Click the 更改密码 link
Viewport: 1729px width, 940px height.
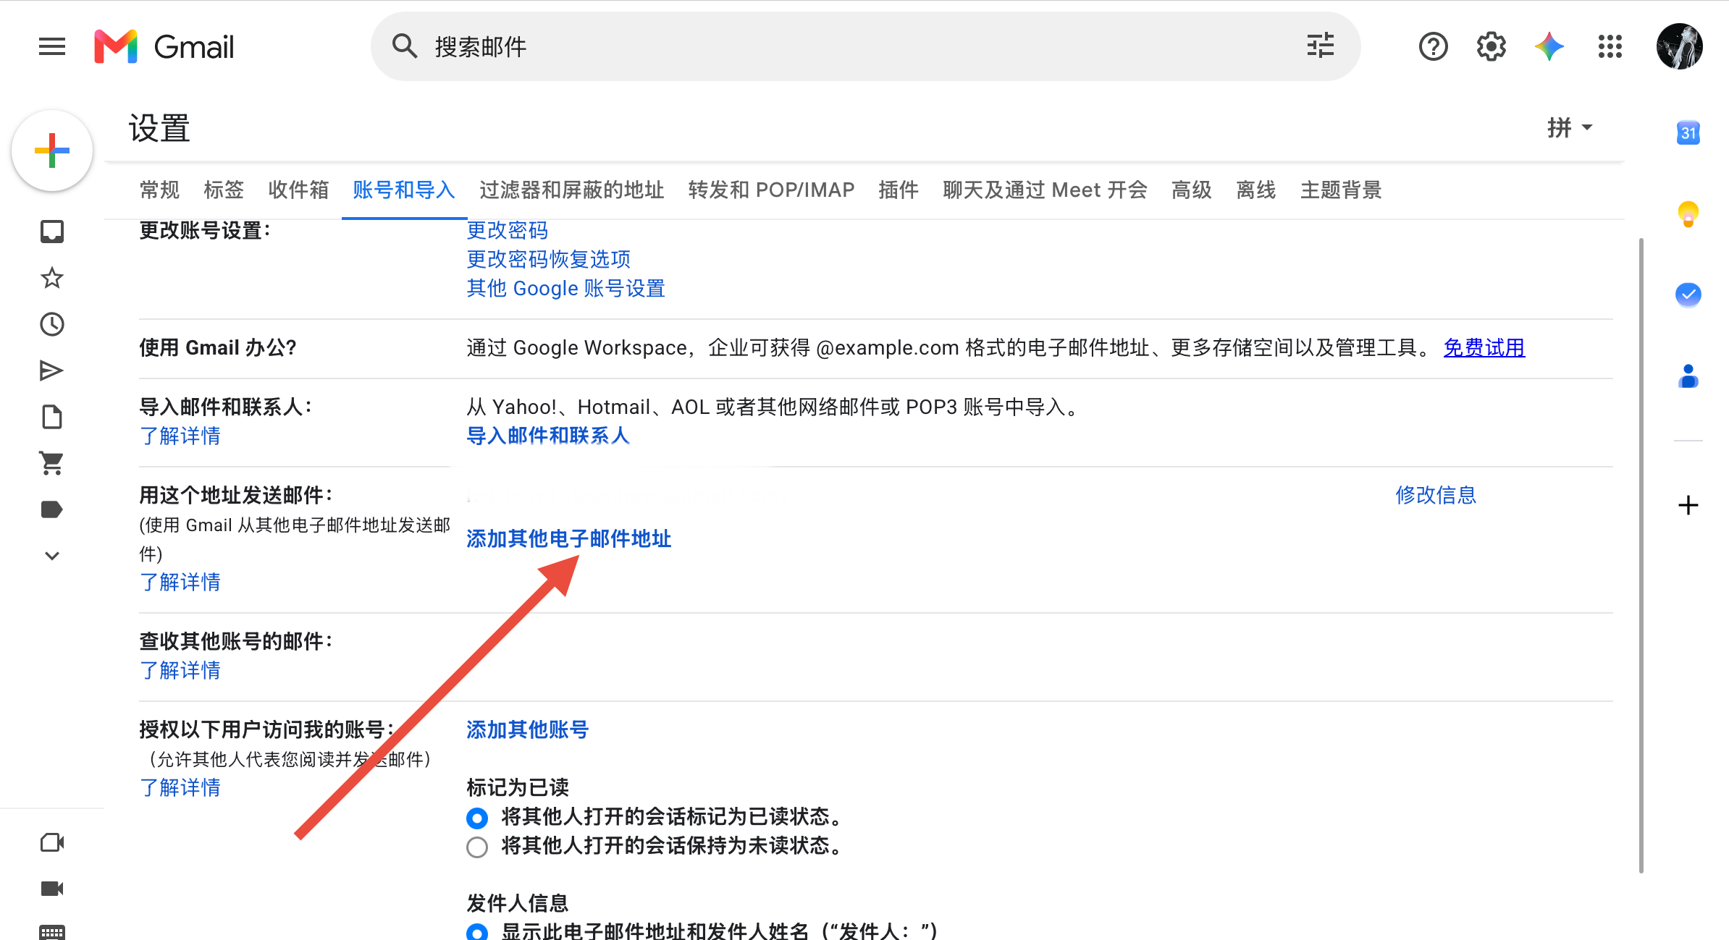(x=507, y=230)
